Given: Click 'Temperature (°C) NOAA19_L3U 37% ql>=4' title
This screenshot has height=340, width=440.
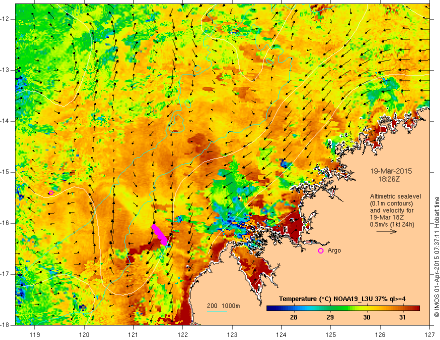Looking at the screenshot, I should point(342,299).
